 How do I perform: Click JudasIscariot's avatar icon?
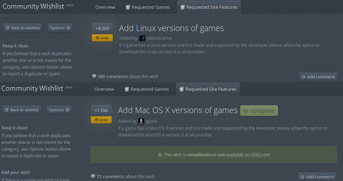pos(142,38)
